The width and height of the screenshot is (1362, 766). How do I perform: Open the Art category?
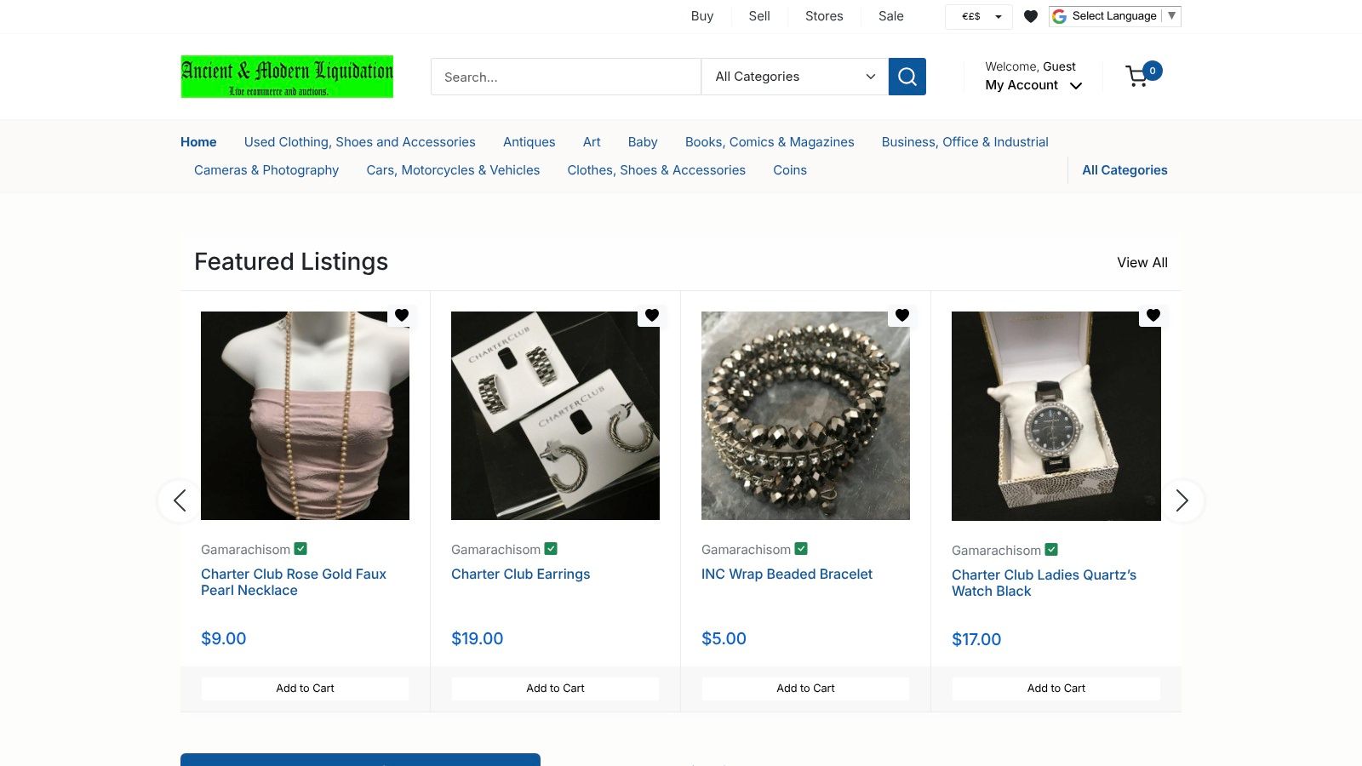tap(592, 142)
